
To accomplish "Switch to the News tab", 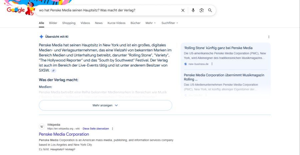I will [99, 23].
